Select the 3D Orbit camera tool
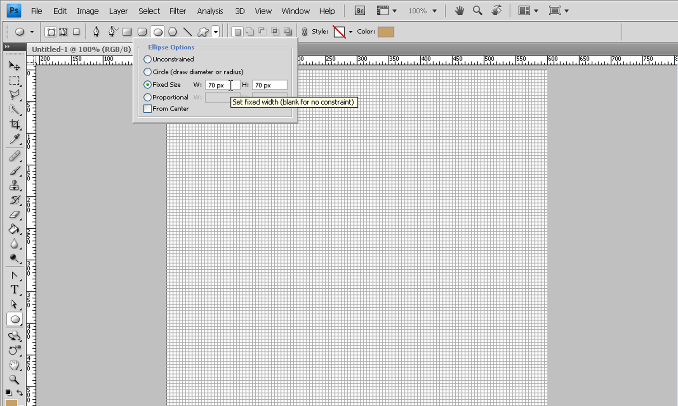Screen dimensions: 678x406 point(14,351)
